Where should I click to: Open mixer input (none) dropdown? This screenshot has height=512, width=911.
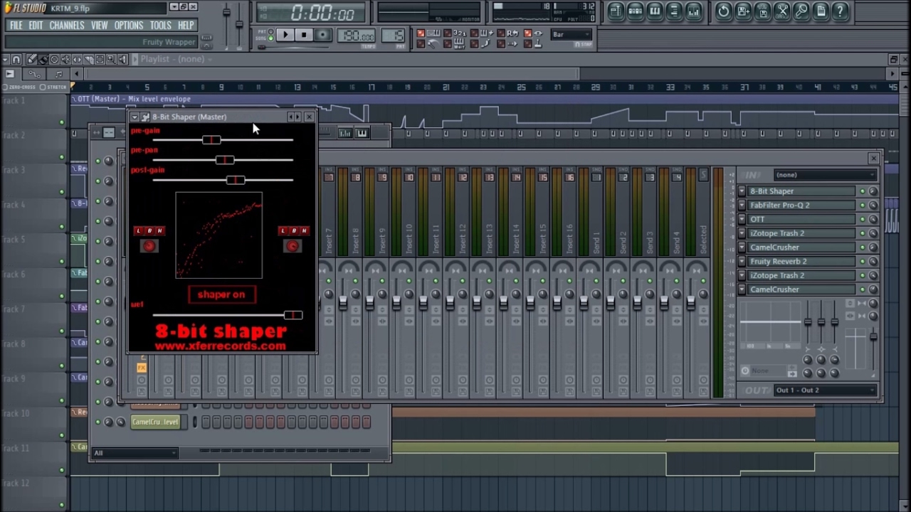[x=826, y=175]
